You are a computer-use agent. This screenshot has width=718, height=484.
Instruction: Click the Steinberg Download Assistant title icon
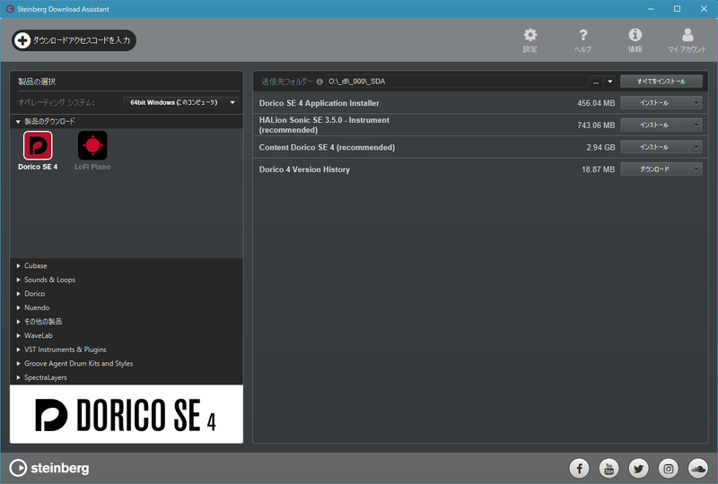(10, 9)
